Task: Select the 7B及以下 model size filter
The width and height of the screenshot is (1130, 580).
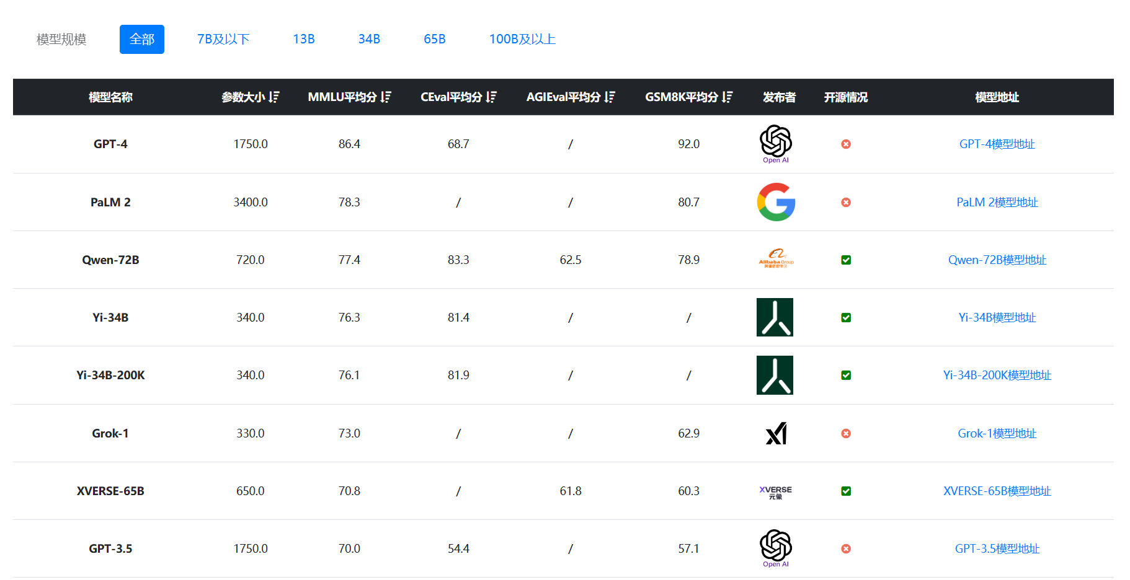Action: click(223, 39)
